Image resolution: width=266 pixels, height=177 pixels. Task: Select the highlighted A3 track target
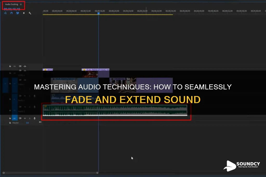coord(15,118)
